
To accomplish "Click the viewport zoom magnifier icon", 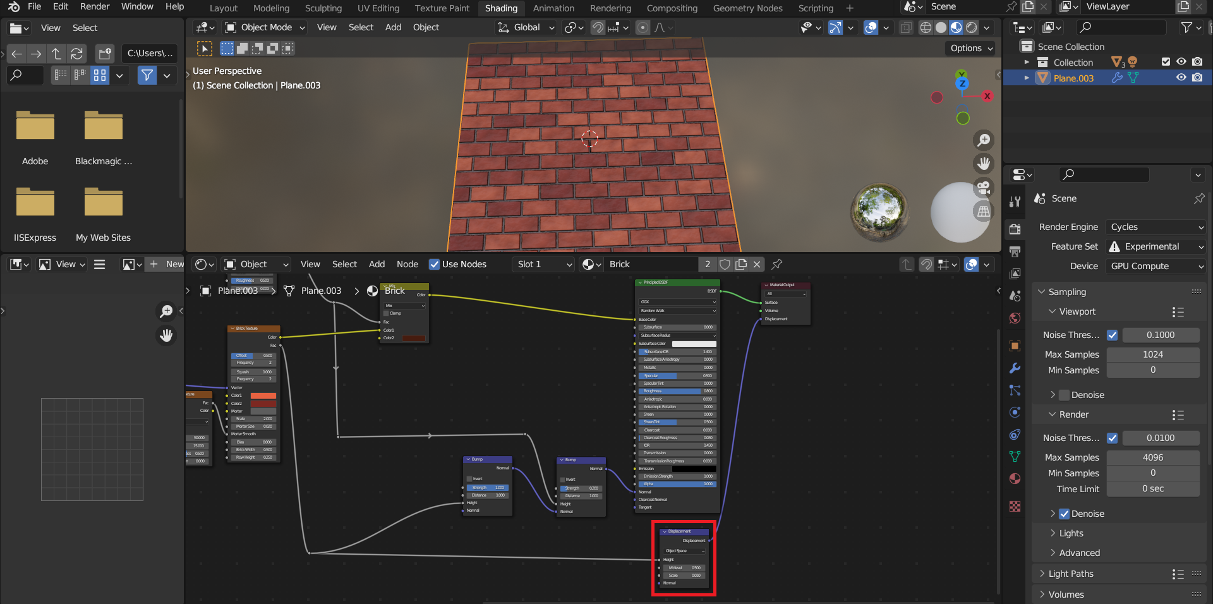I will (984, 140).
